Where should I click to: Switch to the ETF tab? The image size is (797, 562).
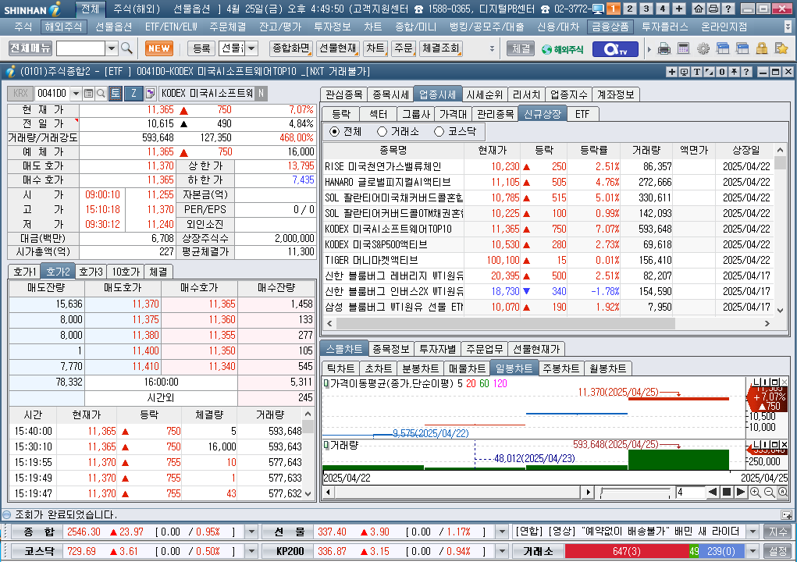click(x=582, y=114)
